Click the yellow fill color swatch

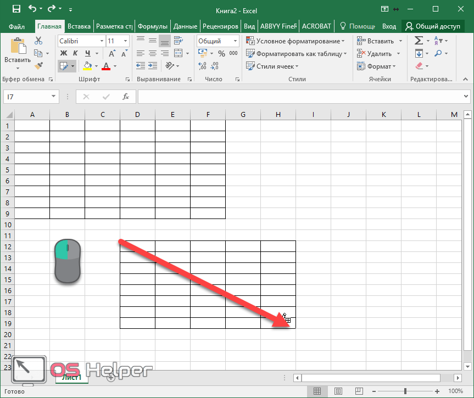(x=87, y=66)
